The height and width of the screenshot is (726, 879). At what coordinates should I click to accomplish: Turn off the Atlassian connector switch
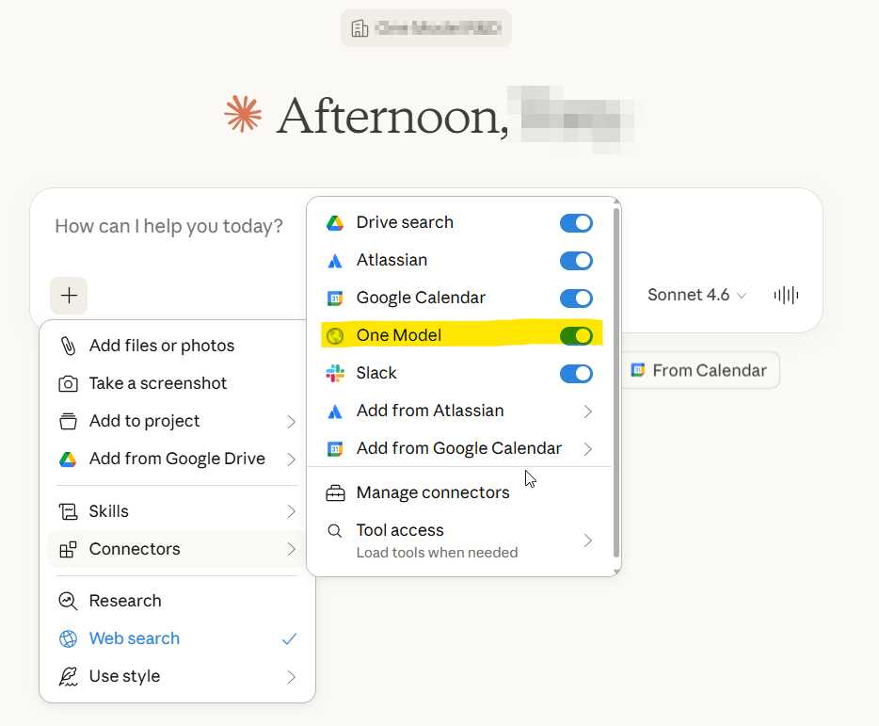coord(576,260)
